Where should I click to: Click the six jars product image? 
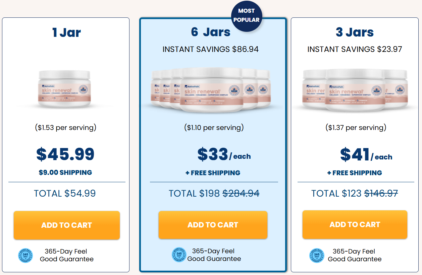211,89
